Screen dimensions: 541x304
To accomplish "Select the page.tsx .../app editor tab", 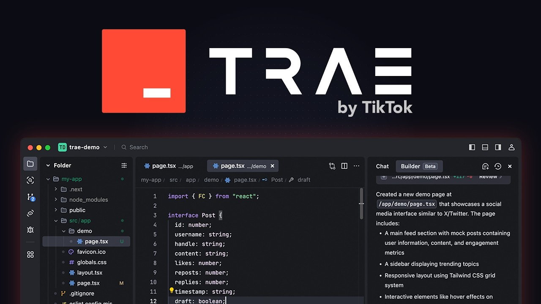I will point(169,166).
